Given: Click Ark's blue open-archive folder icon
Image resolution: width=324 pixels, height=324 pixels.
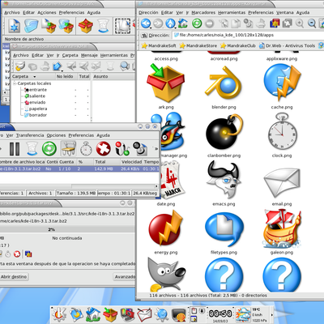Looking at the screenshot, I should (31, 26).
